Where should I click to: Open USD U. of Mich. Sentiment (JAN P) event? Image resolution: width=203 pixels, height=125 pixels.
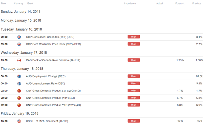tap(47, 121)
